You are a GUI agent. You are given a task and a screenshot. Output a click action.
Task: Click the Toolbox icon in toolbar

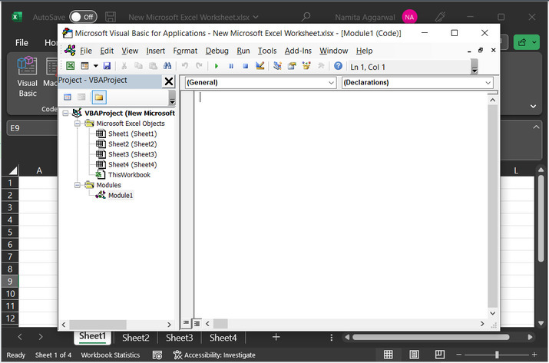coord(321,66)
